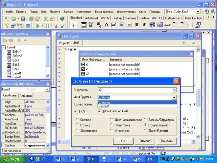Open the Файл menu
Image resolution: width=217 pixels, height=163 pixels.
[9, 12]
